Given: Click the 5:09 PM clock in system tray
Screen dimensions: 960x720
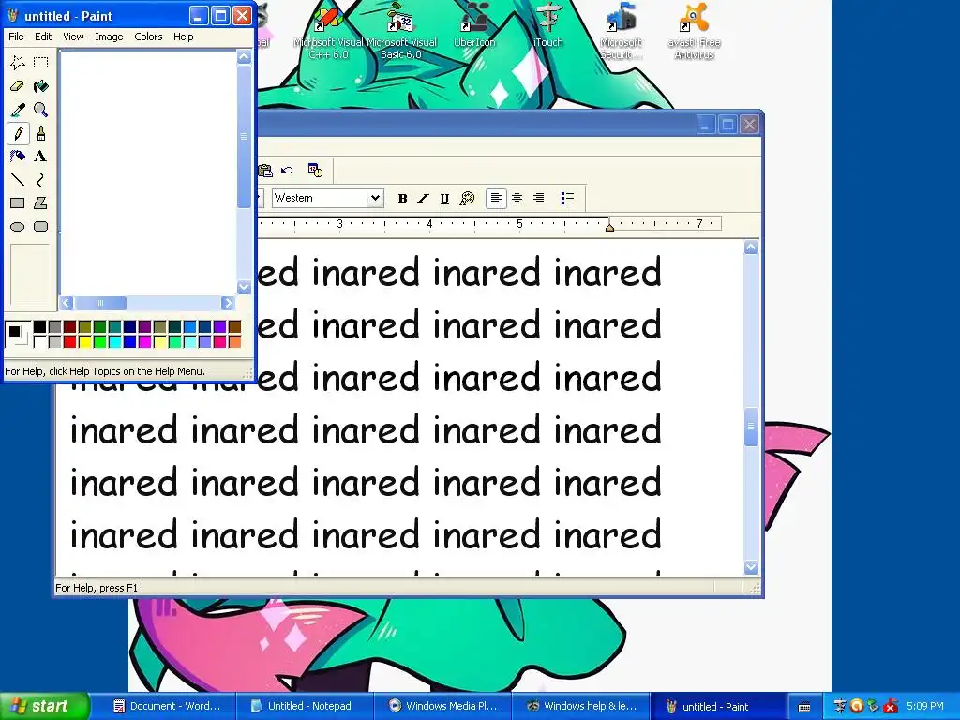Looking at the screenshot, I should tap(925, 707).
